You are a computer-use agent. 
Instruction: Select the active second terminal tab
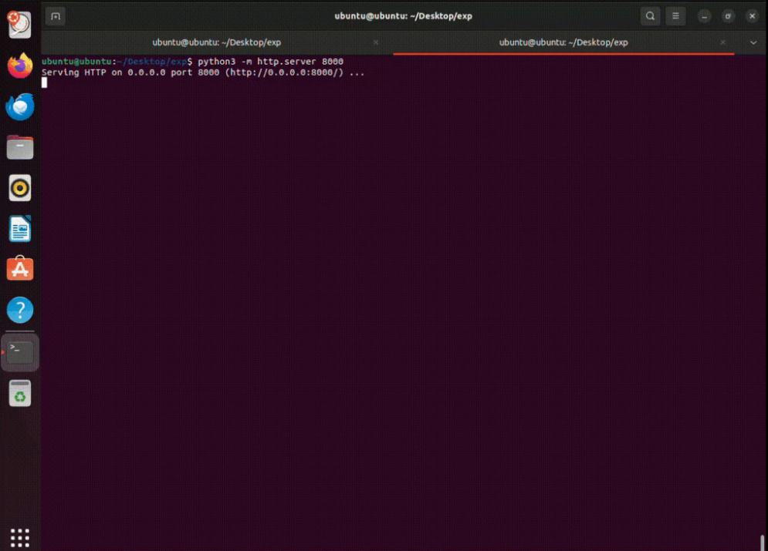coord(563,42)
